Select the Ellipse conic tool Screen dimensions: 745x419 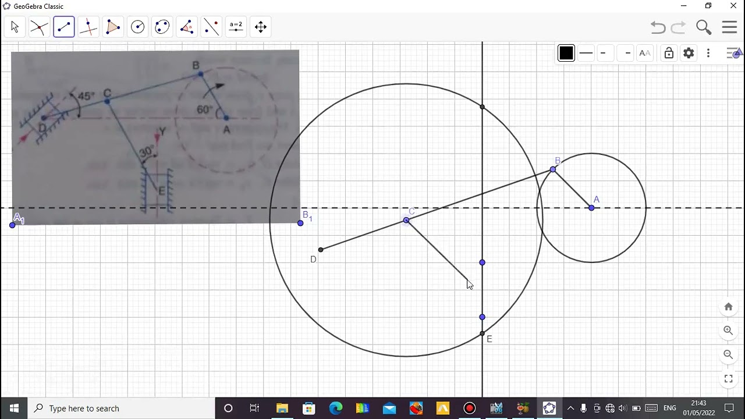(162, 27)
